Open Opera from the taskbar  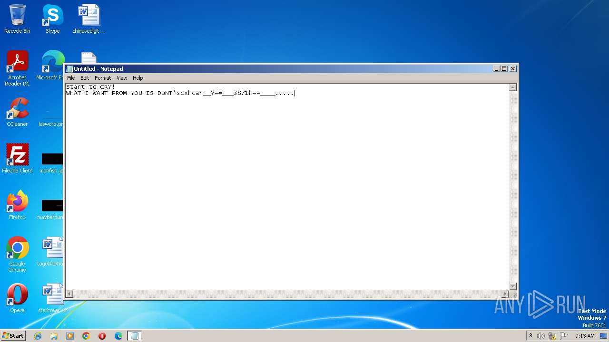(102, 336)
